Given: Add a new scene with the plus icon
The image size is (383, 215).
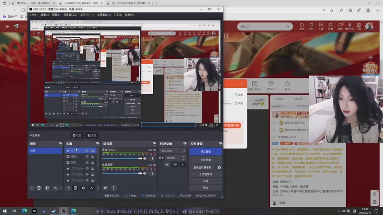Looking at the screenshot, I should pyautogui.click(x=32, y=188).
